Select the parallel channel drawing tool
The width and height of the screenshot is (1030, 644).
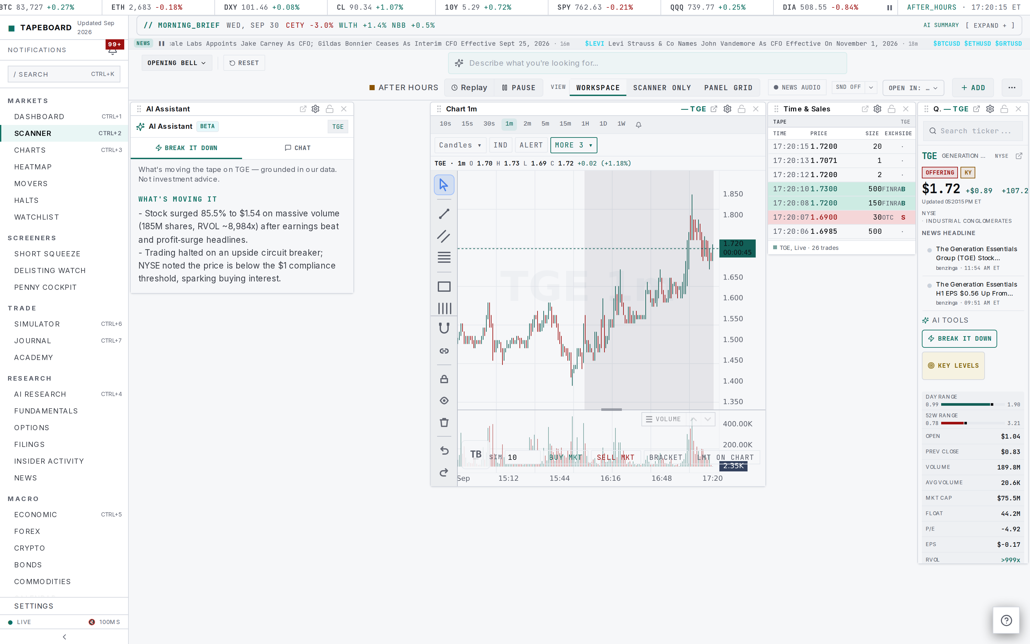coord(444,236)
